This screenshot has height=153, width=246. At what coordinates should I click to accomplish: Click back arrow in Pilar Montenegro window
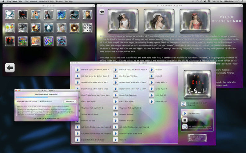click(102, 12)
